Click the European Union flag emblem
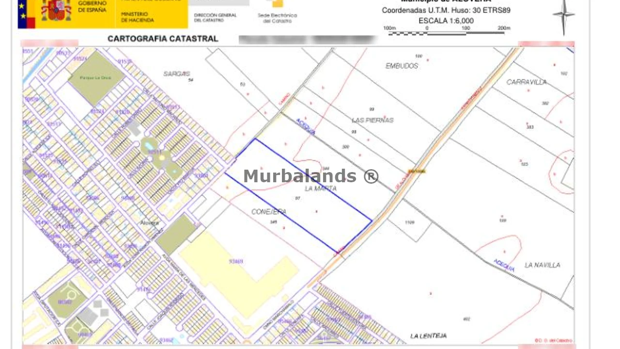The width and height of the screenshot is (620, 349). click(26, 14)
